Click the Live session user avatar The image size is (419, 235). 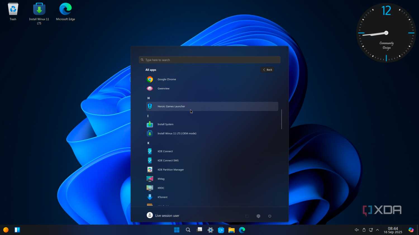[150, 215]
